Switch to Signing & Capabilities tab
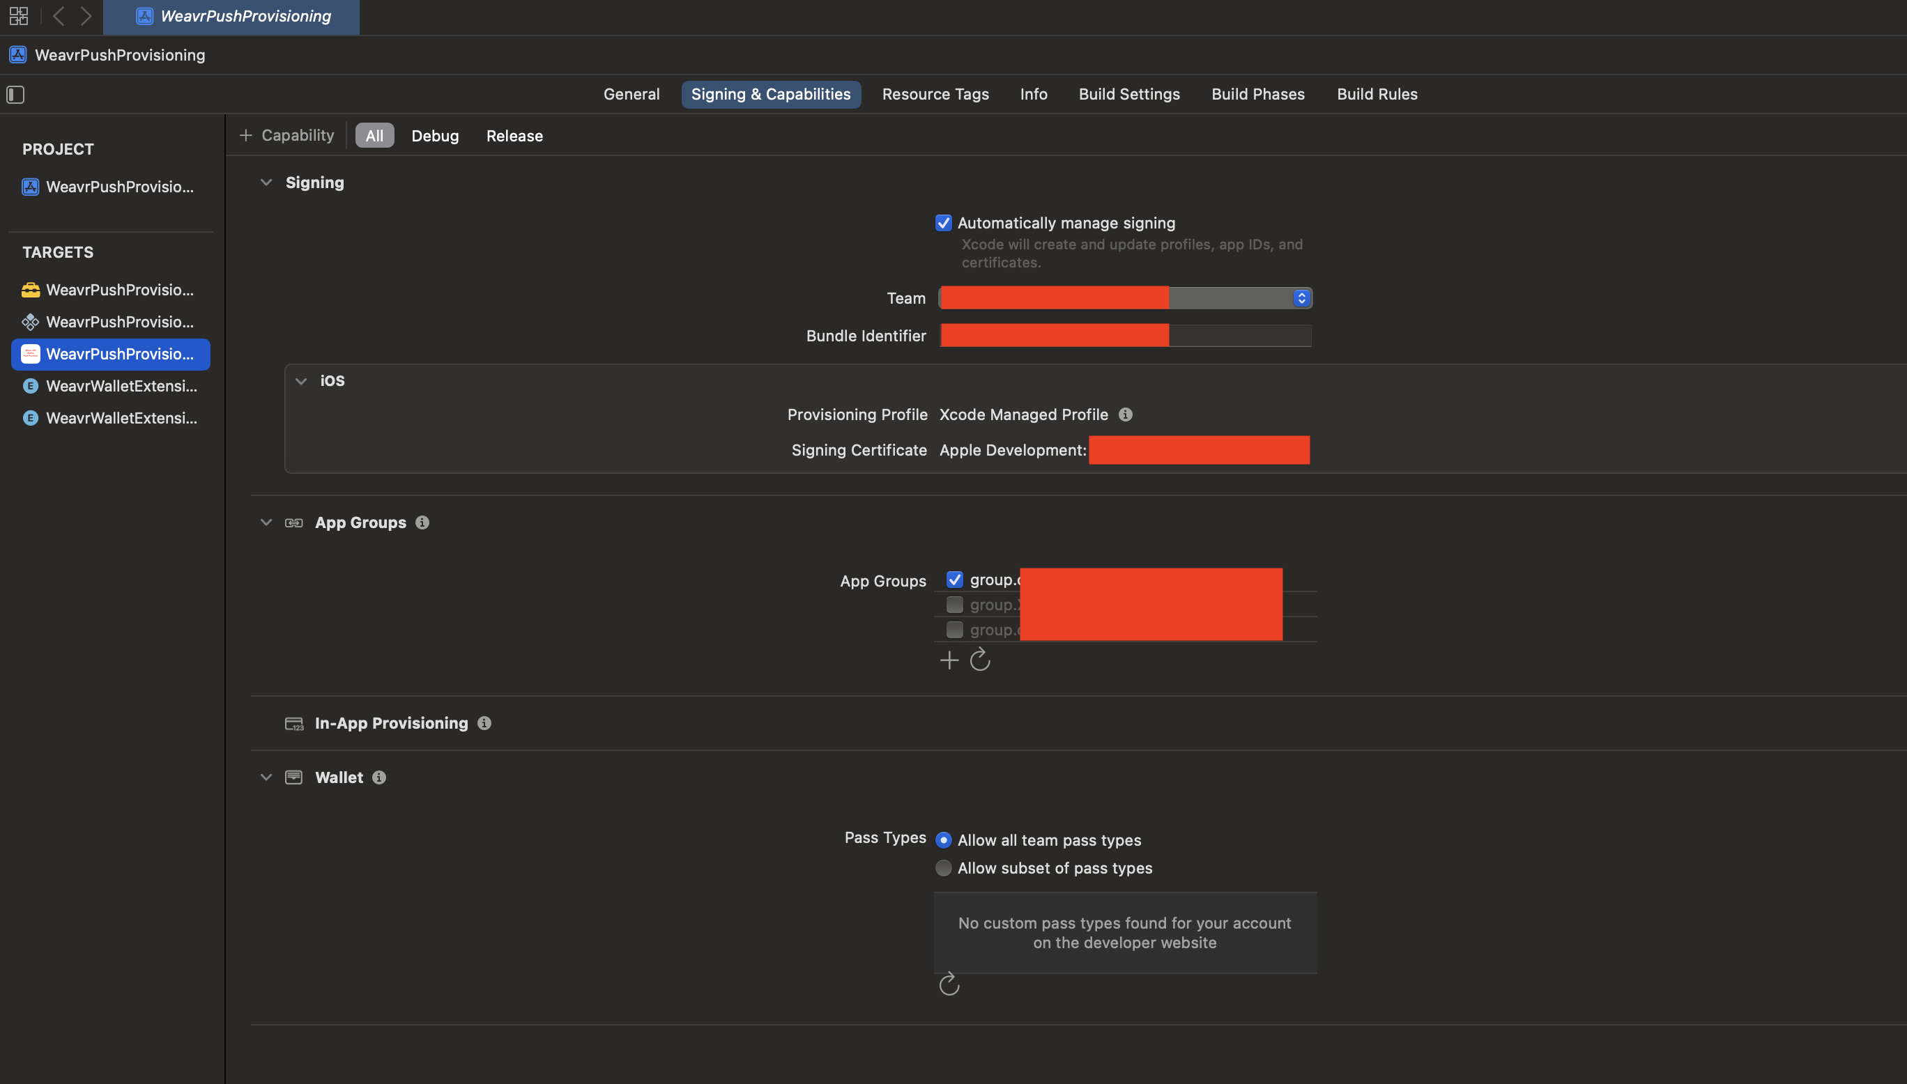 pos(770,95)
